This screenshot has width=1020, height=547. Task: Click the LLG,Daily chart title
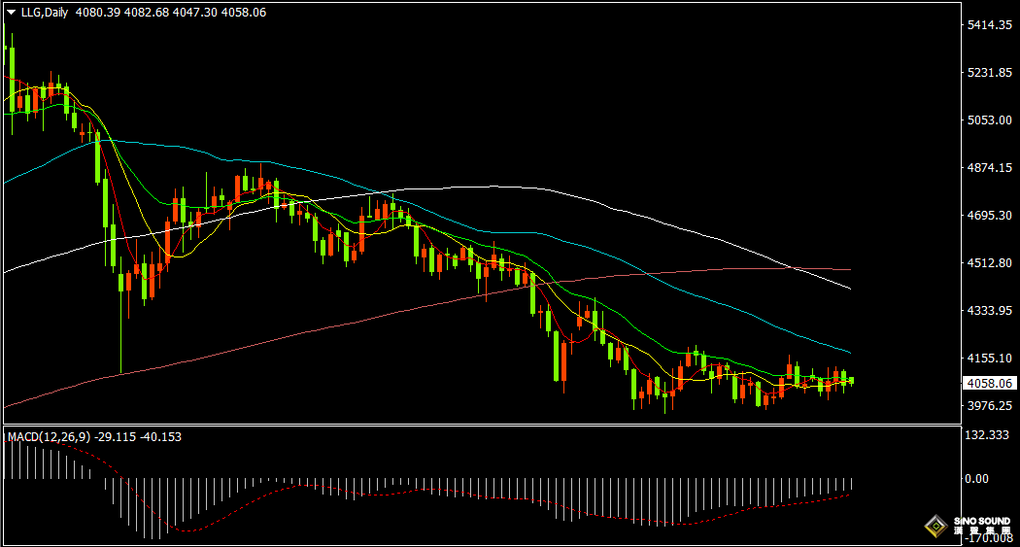click(45, 13)
